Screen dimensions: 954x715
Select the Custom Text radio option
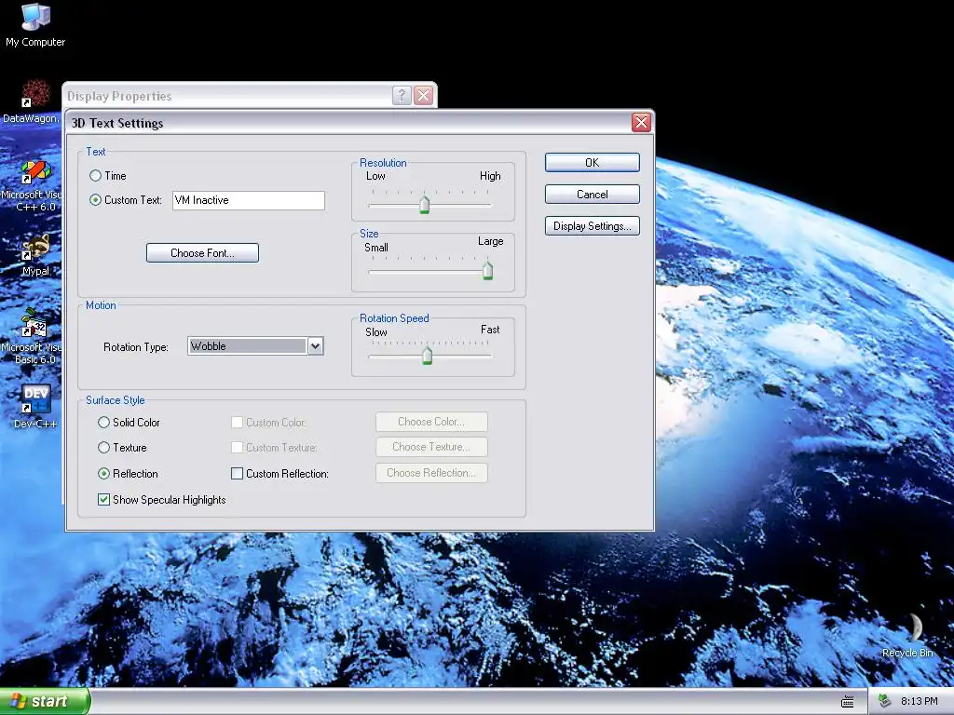click(96, 200)
